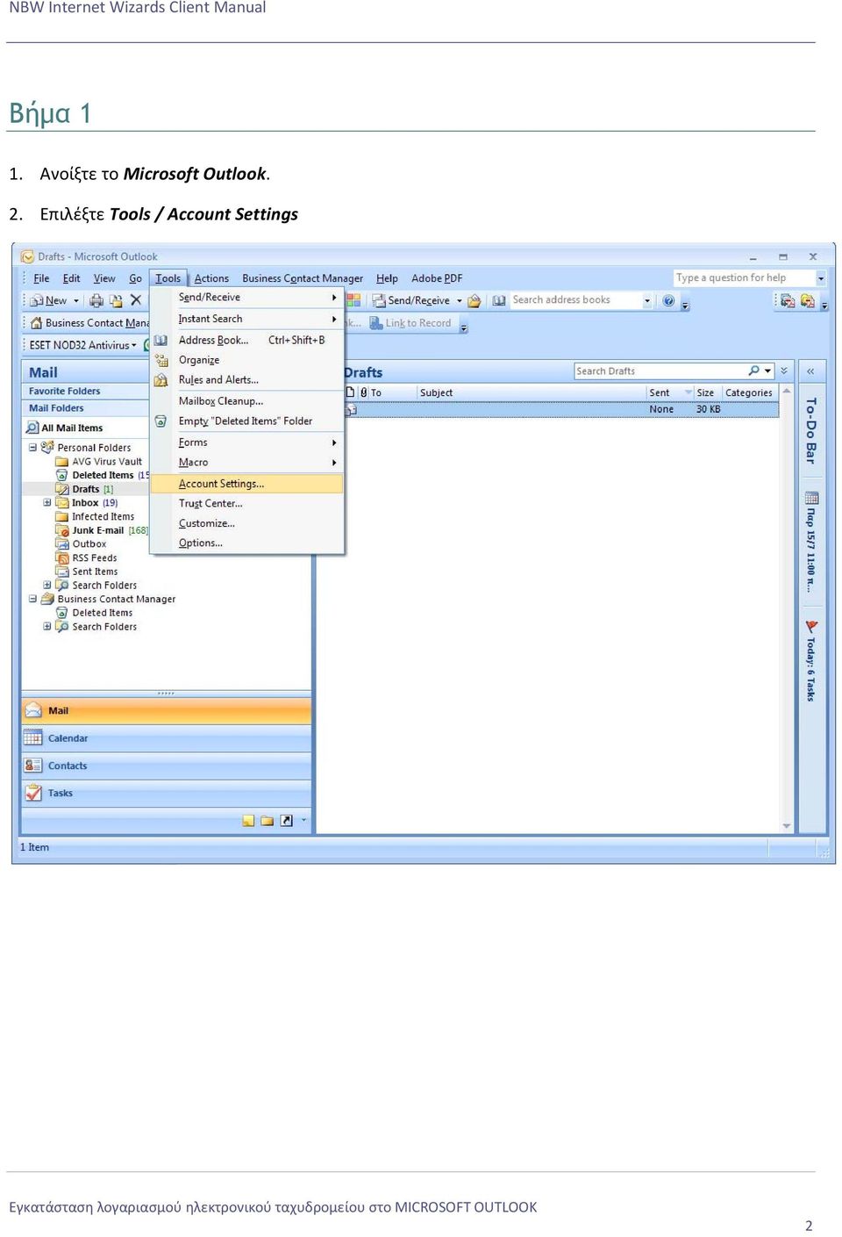Open the navigation pane configure buttons arrow

[304, 820]
